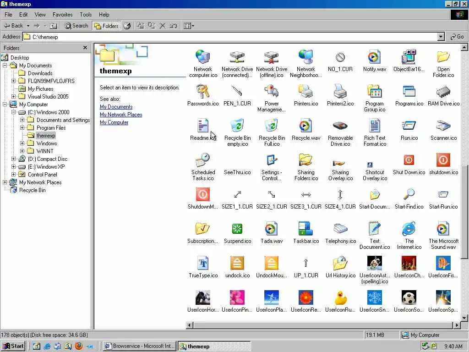Open the Tools menu
The width and height of the screenshot is (469, 352).
click(86, 15)
